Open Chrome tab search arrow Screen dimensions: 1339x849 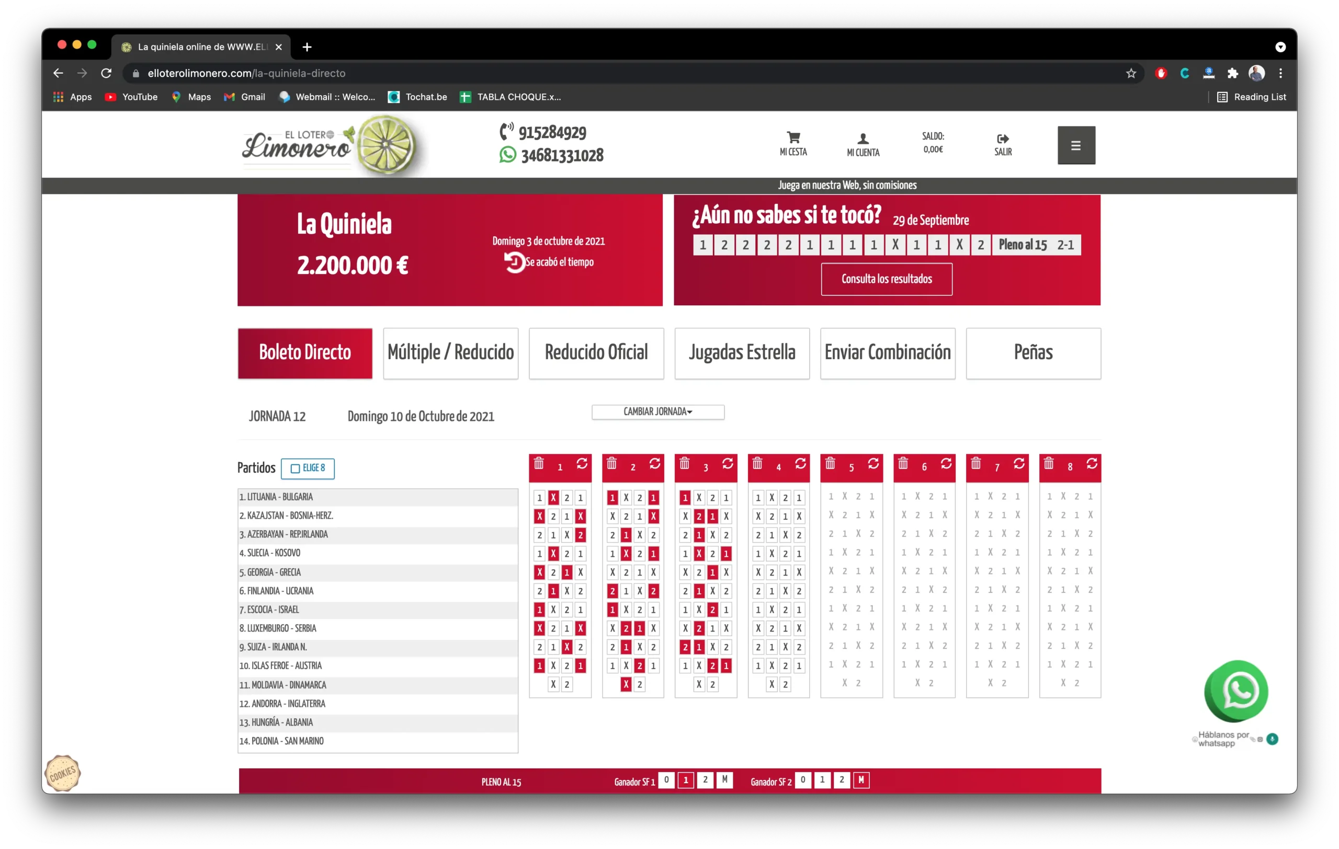1280,47
